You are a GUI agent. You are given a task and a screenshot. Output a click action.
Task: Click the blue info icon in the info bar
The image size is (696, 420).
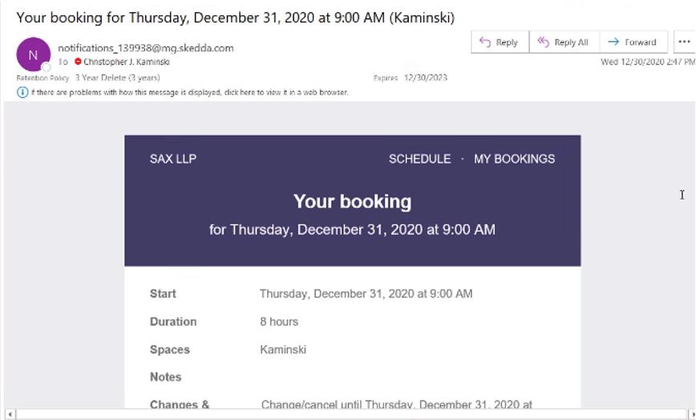(x=22, y=92)
